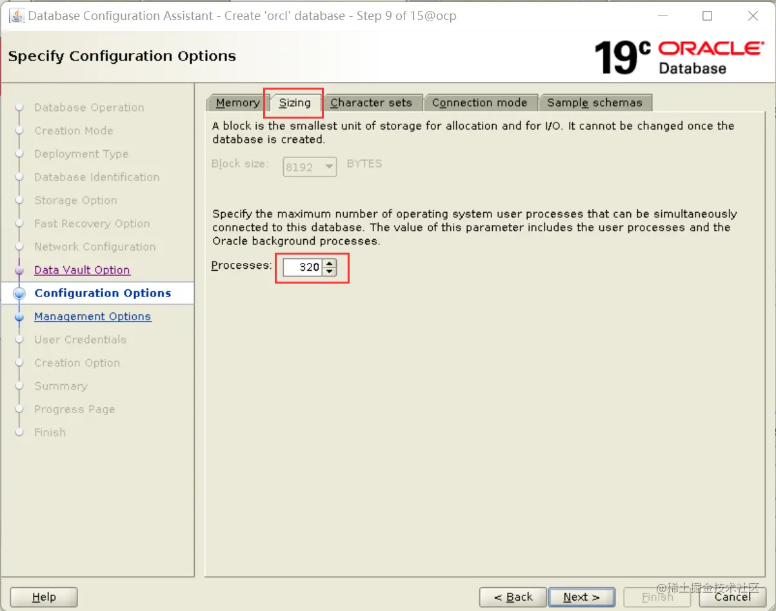Click the Processes value field
Screen dimensions: 776x611
(x=303, y=267)
